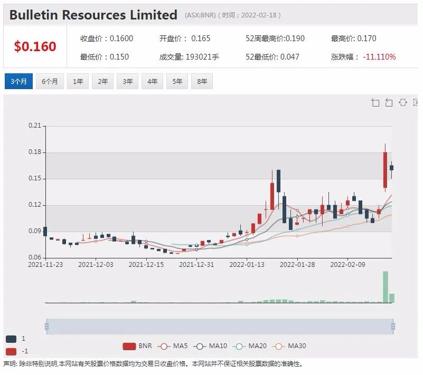Click the 52最低价: 0.047 value
423x375 pixels.
pos(272,57)
